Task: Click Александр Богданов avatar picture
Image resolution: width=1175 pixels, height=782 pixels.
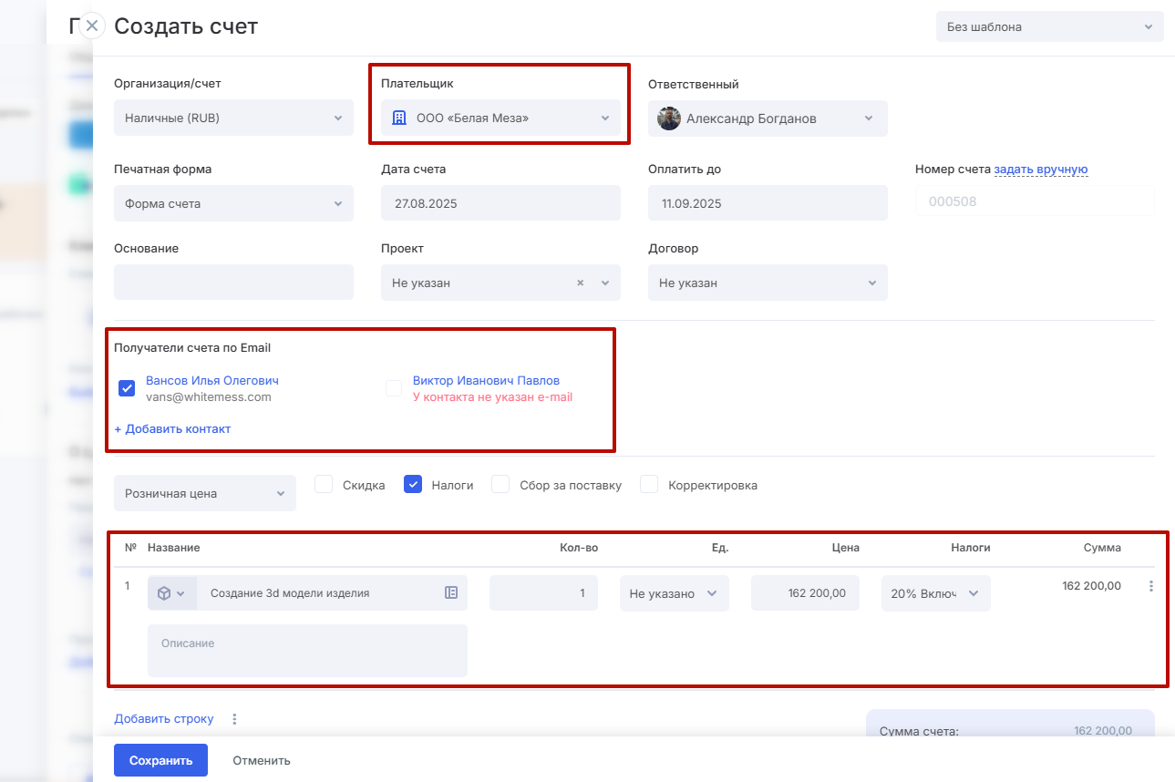Action: tap(669, 118)
